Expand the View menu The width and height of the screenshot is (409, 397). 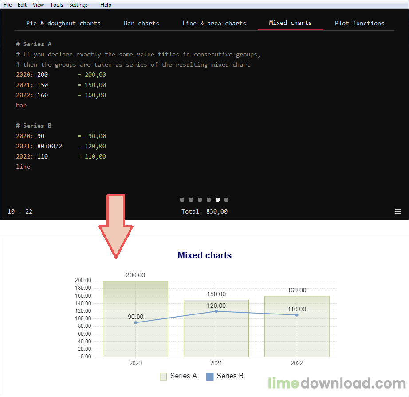coord(38,5)
